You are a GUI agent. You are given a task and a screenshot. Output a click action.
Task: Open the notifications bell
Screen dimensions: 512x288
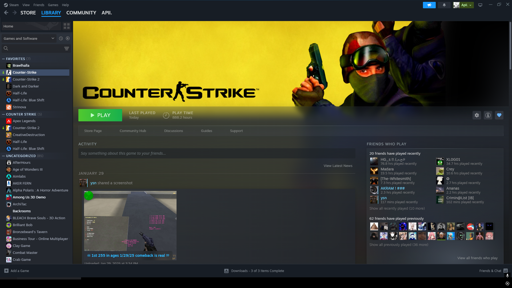[444, 5]
